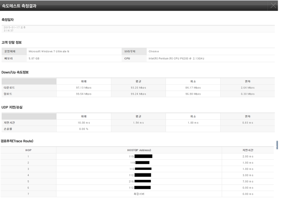Image resolution: width=285 pixels, height=208 pixels.
Task: Click the 업로드 row label
Action: [8, 94]
